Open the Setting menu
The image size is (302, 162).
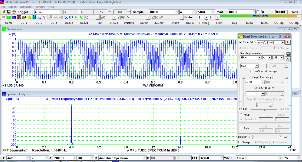click(x=12, y=7)
